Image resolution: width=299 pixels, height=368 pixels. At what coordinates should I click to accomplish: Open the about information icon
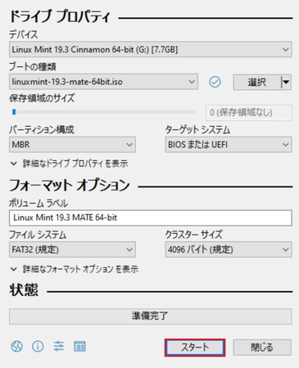click(38, 347)
